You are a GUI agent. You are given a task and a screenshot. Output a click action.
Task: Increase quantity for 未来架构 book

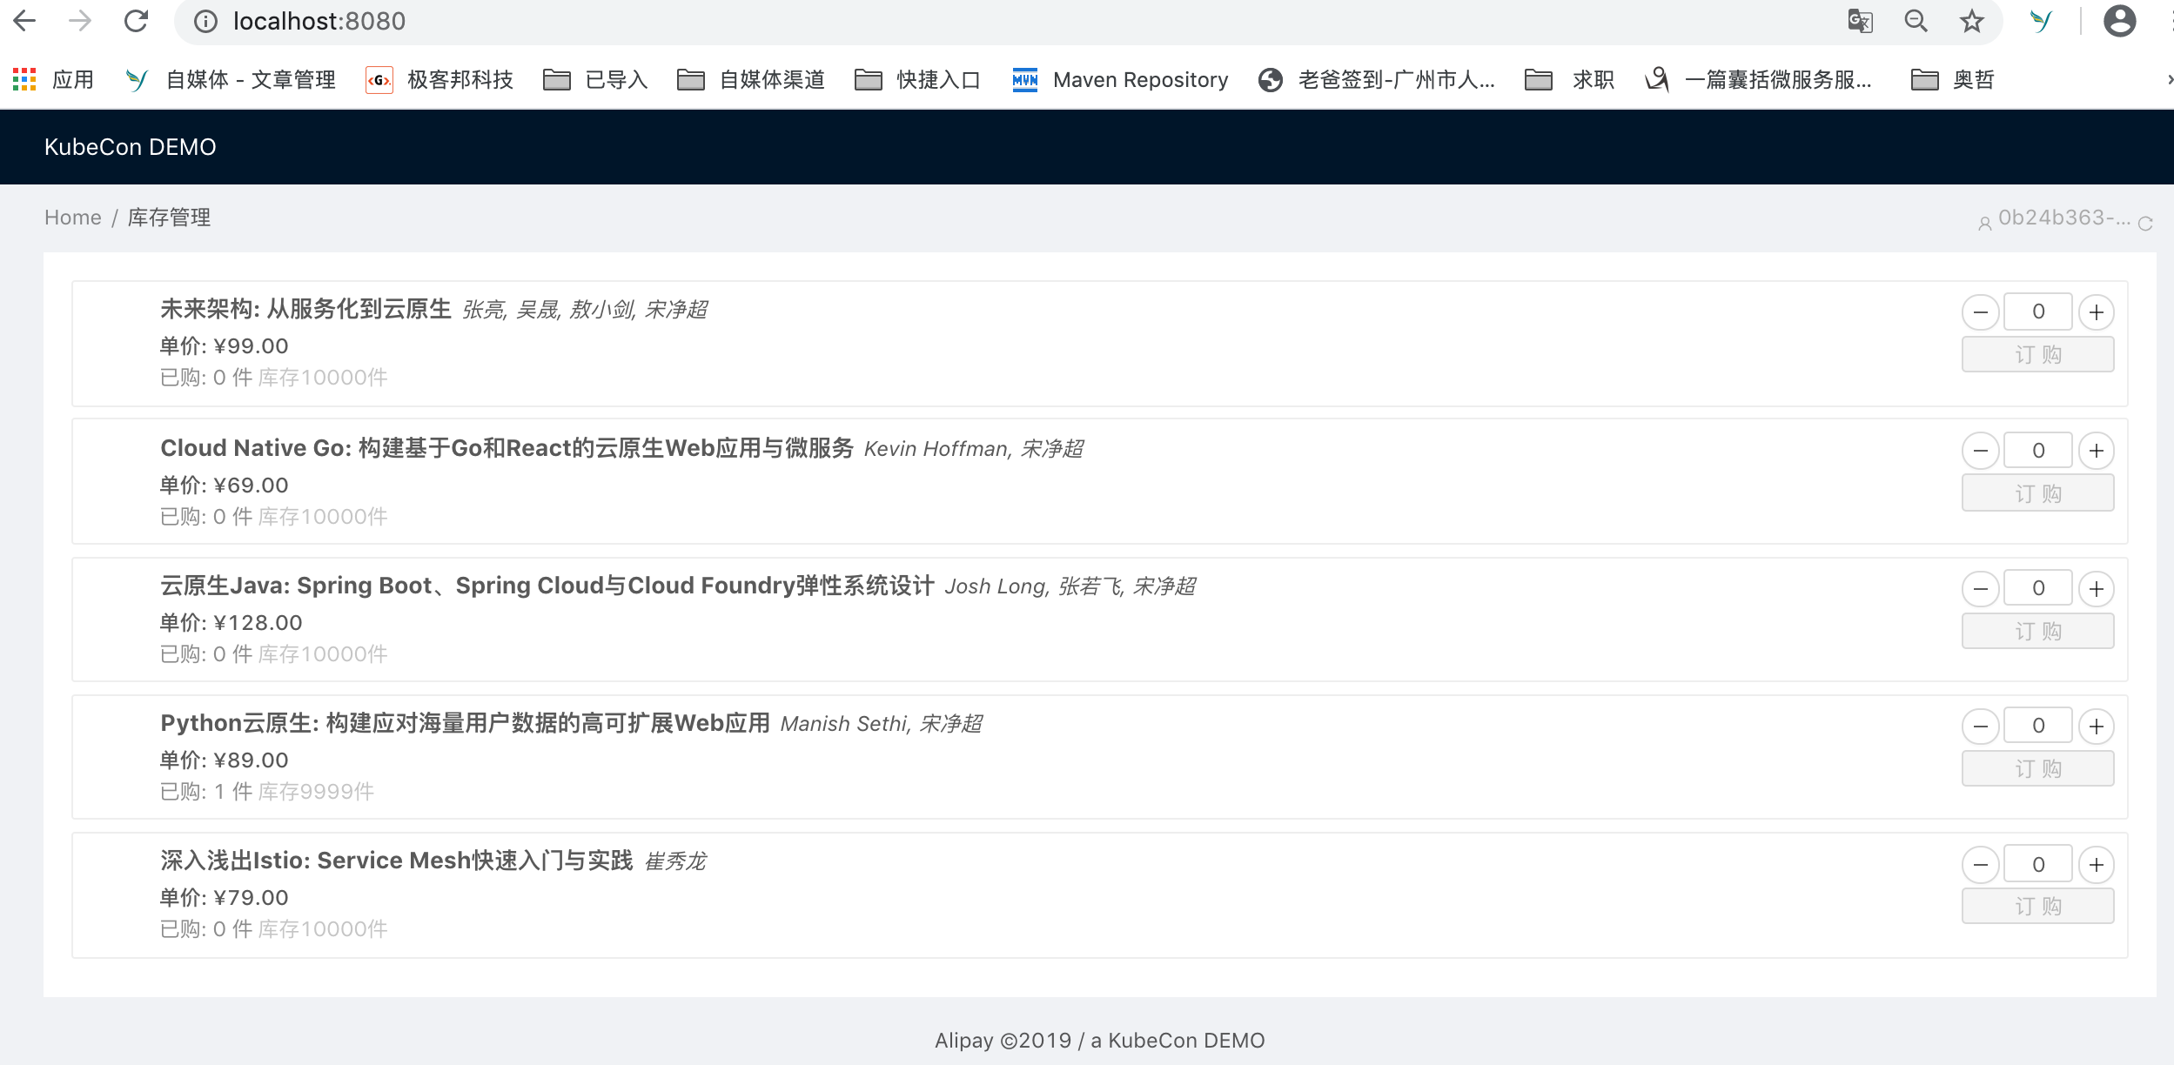pyautogui.click(x=2097, y=312)
